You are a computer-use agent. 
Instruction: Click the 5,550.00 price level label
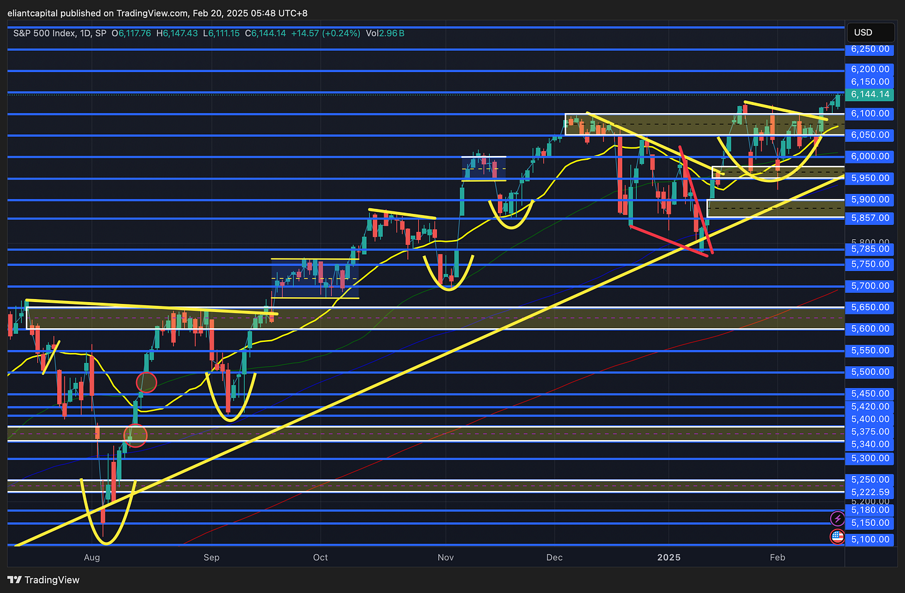pyautogui.click(x=870, y=351)
